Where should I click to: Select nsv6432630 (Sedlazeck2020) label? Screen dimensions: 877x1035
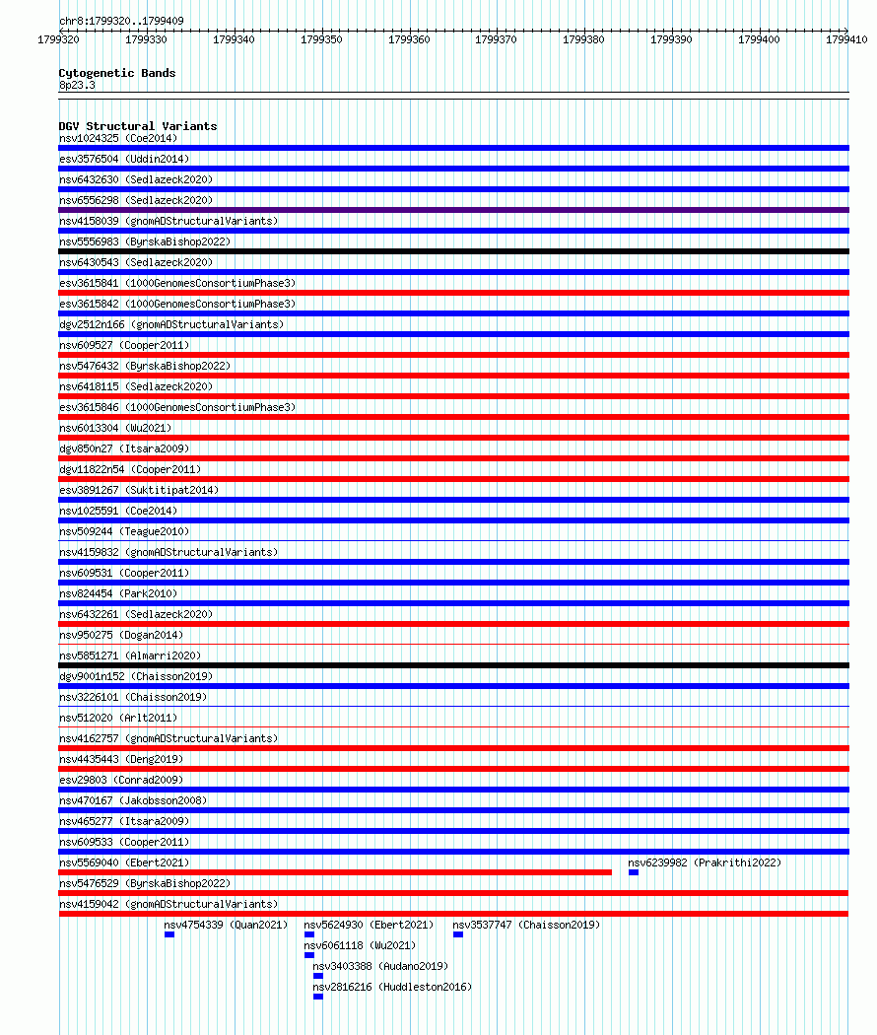(x=136, y=179)
